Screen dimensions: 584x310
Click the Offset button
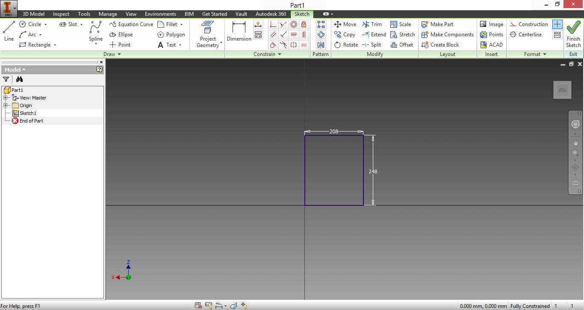click(x=402, y=45)
